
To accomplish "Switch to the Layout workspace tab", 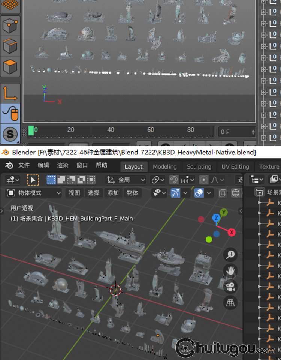I will click(x=133, y=166).
